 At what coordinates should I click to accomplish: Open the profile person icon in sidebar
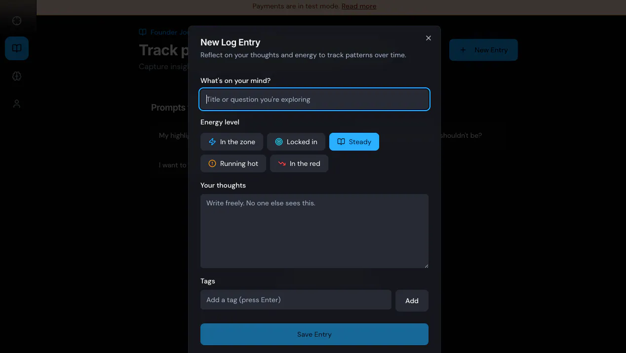pyautogui.click(x=17, y=104)
